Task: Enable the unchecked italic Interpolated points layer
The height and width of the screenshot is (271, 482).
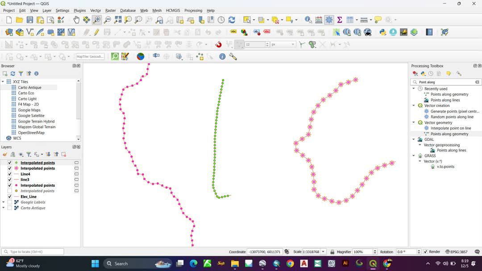Action: click(x=9, y=191)
